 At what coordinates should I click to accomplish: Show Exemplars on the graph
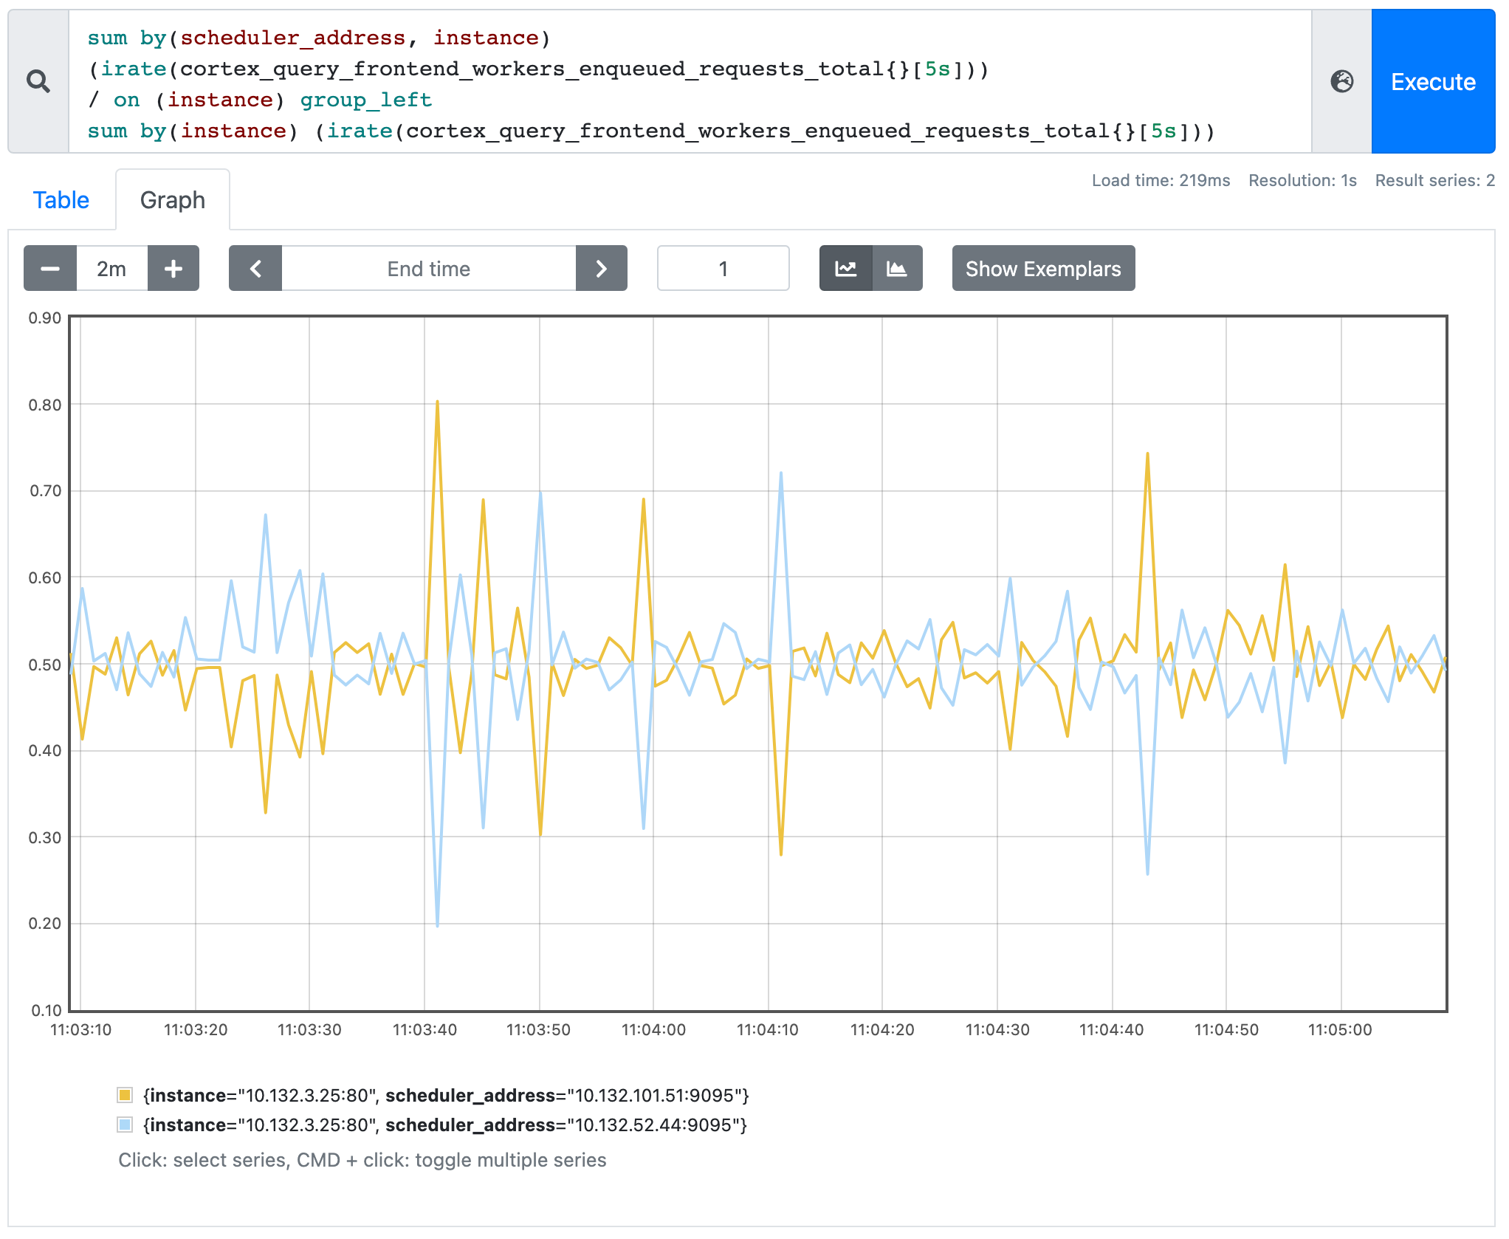click(1042, 268)
